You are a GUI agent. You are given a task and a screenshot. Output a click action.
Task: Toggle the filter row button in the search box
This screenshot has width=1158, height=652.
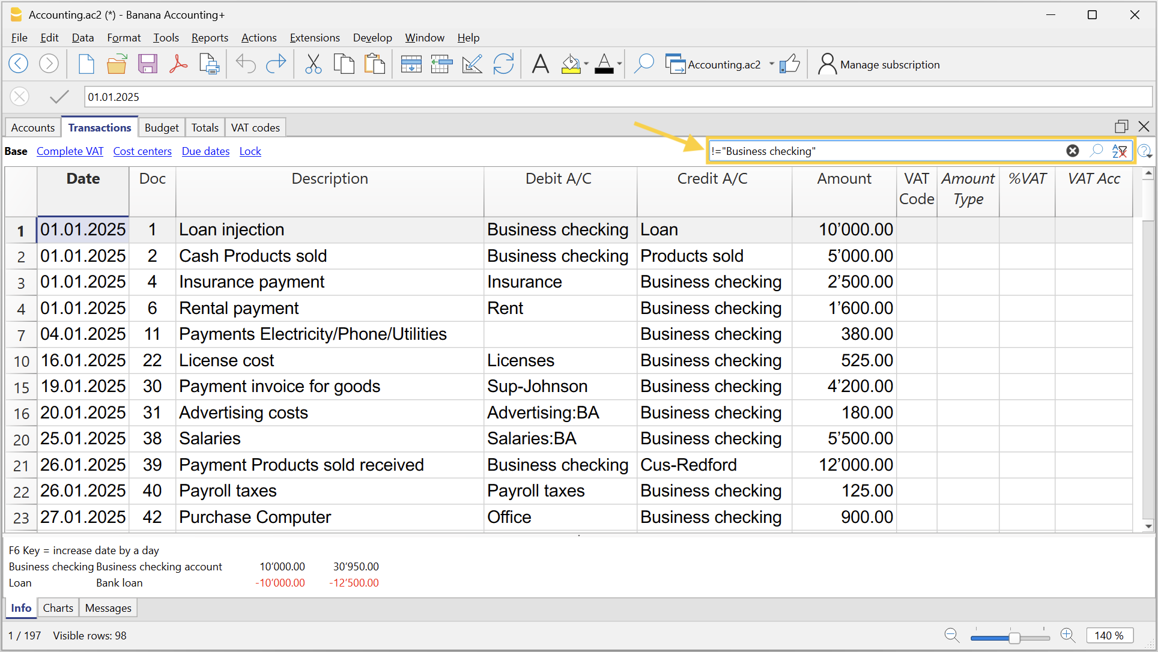1119,151
